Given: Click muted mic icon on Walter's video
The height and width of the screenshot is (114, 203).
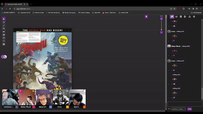Looking at the screenshot, I should point(20,91).
